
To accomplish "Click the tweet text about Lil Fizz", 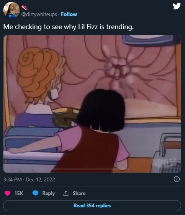I will point(68,27).
